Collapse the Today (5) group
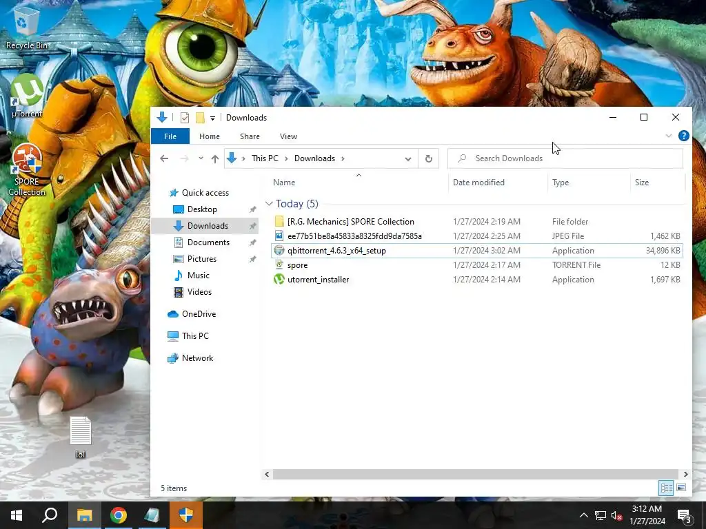Image resolution: width=706 pixels, height=529 pixels. click(x=270, y=204)
